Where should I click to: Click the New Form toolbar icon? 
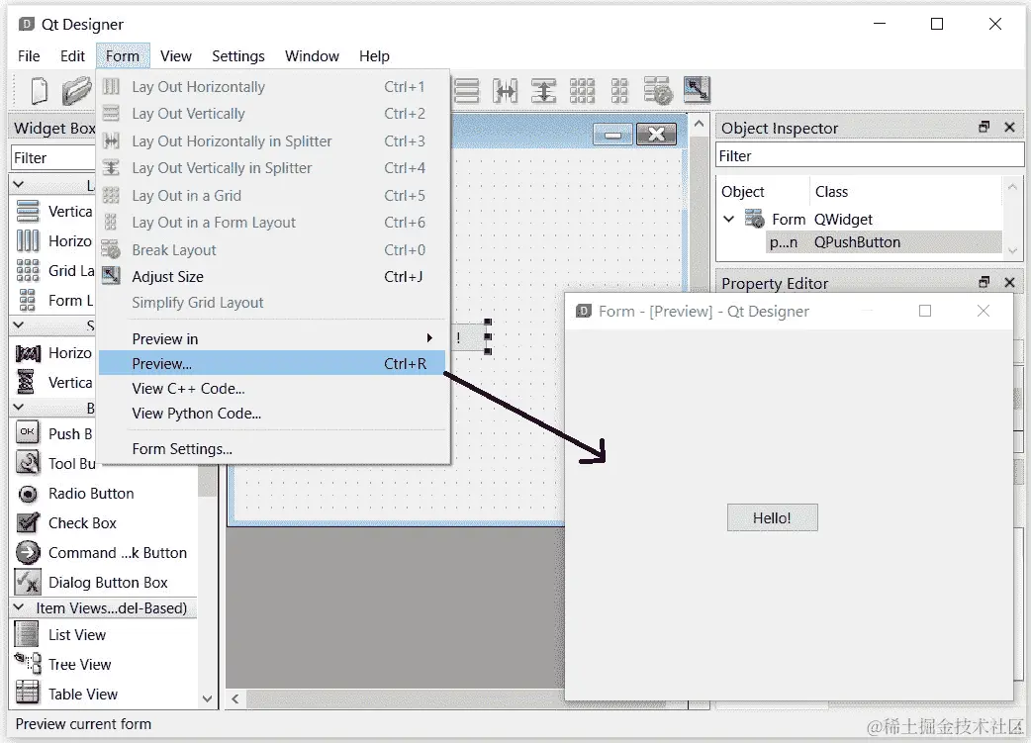(39, 90)
